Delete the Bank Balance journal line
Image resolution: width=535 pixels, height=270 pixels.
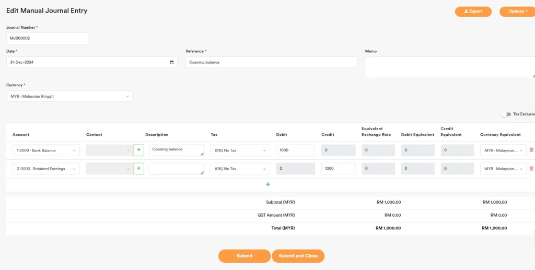pyautogui.click(x=531, y=150)
